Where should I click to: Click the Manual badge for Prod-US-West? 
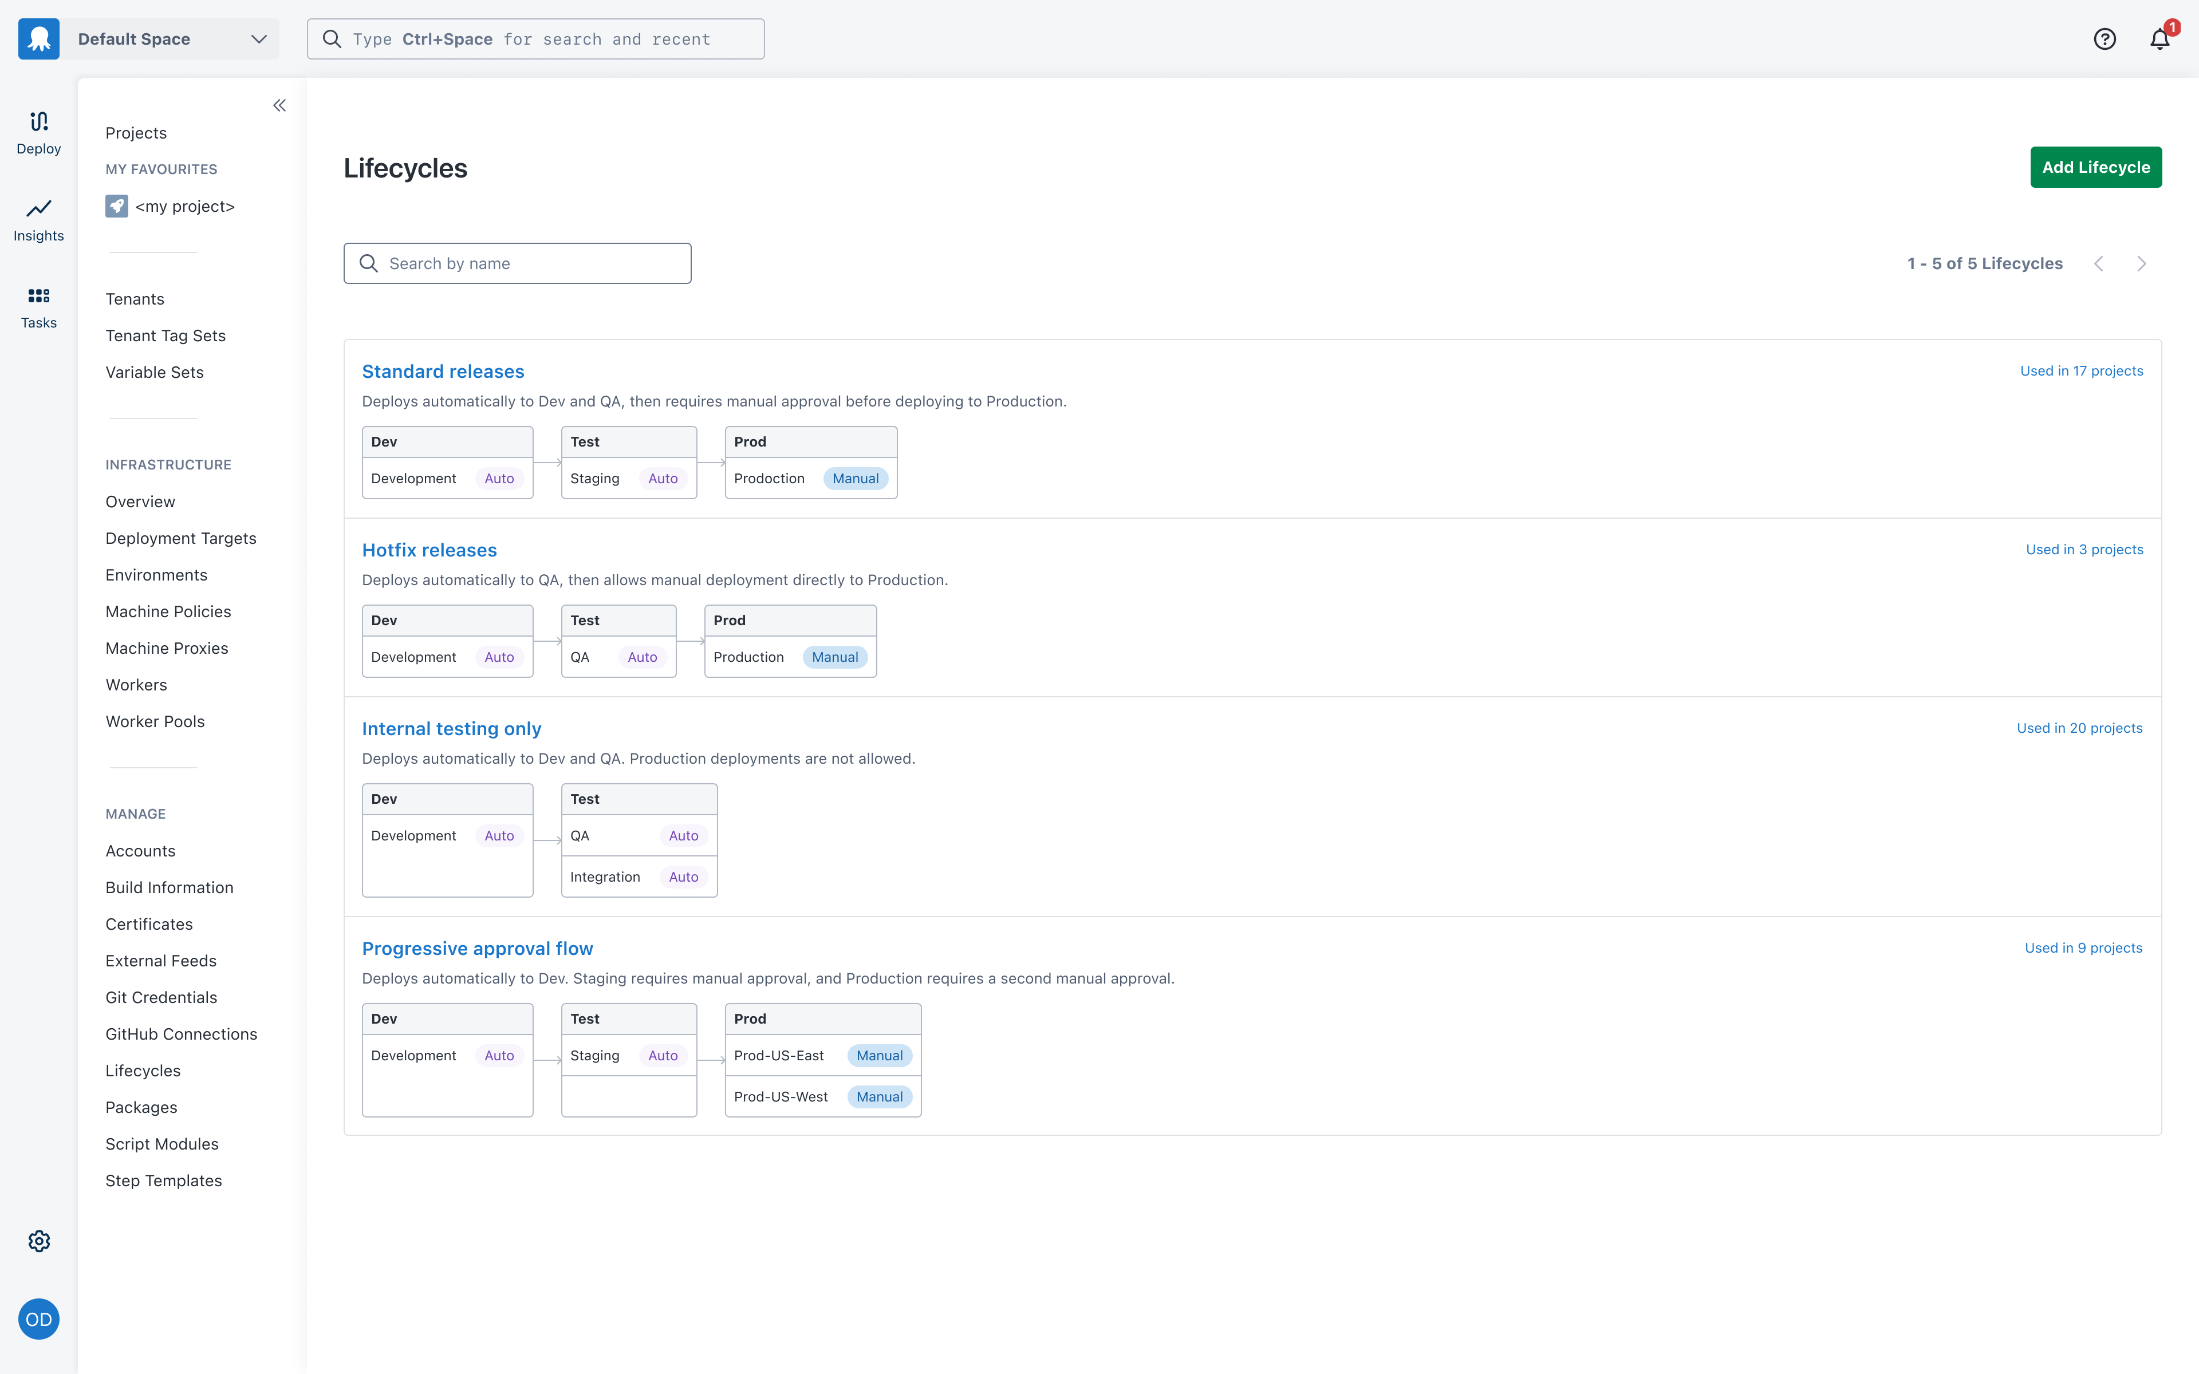(x=880, y=1097)
